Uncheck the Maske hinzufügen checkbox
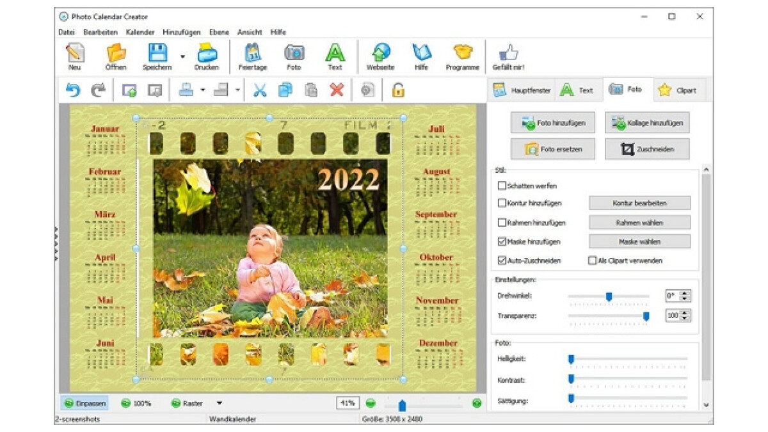The height and width of the screenshot is (432, 768). pos(502,242)
